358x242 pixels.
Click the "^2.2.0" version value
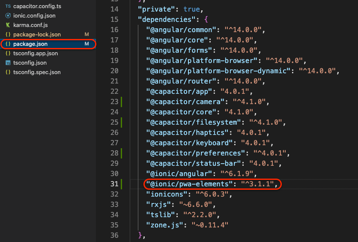pyautogui.click(x=200, y=215)
